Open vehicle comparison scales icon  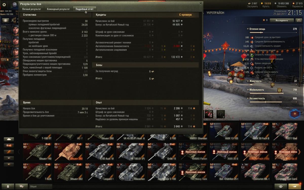pyautogui.click(x=298, y=20)
